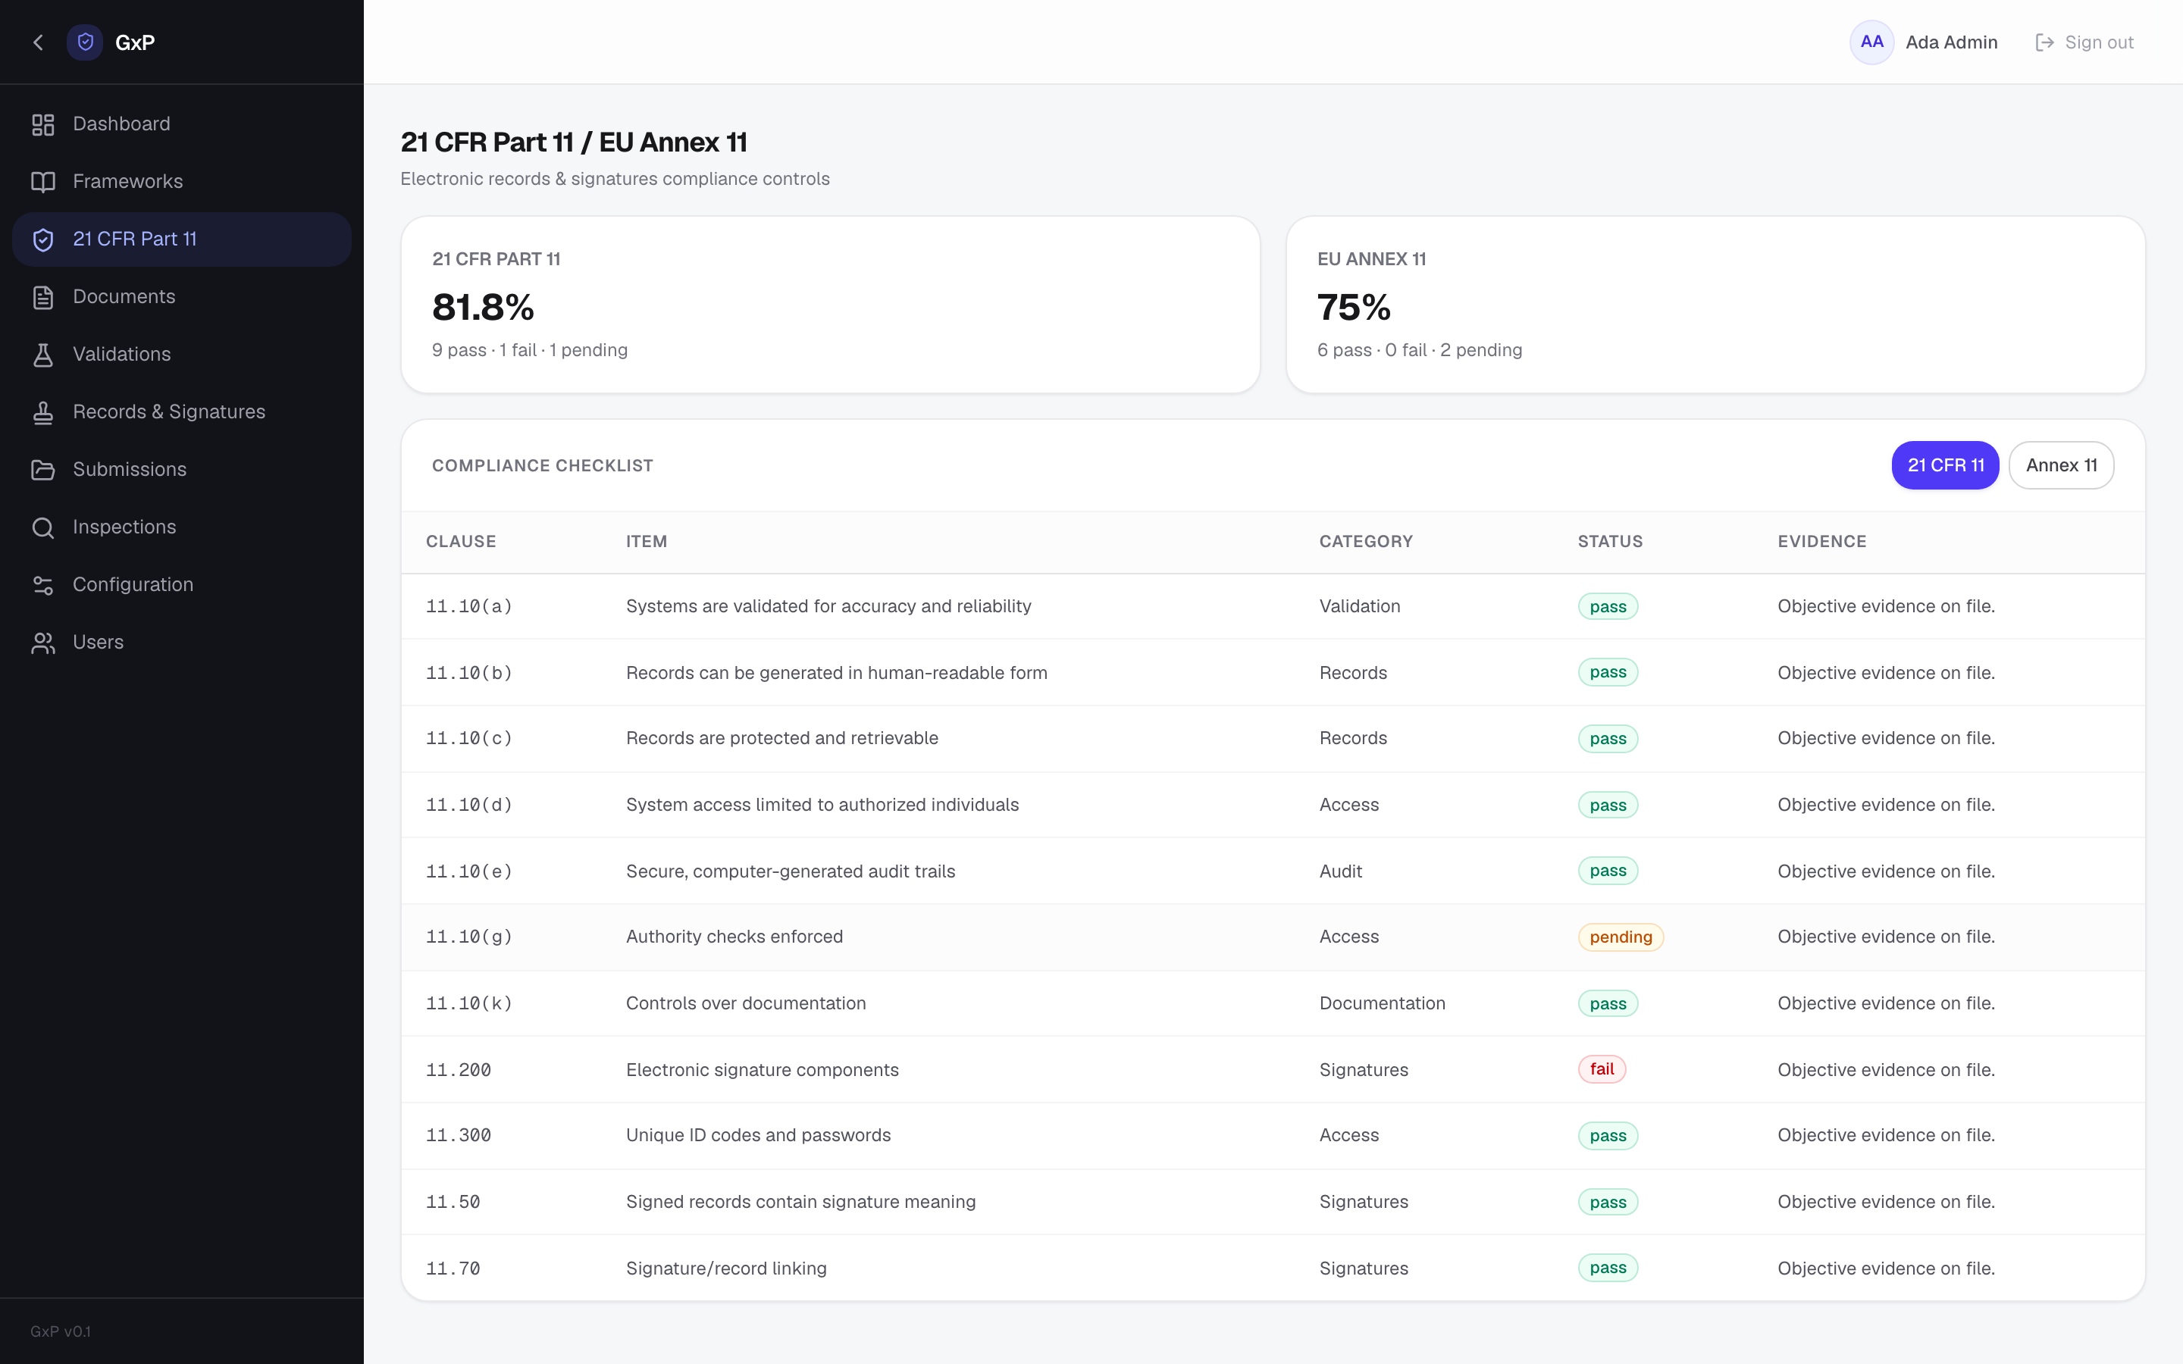Click the GxP v0.1 version label
The image size is (2183, 1364).
pyautogui.click(x=61, y=1331)
